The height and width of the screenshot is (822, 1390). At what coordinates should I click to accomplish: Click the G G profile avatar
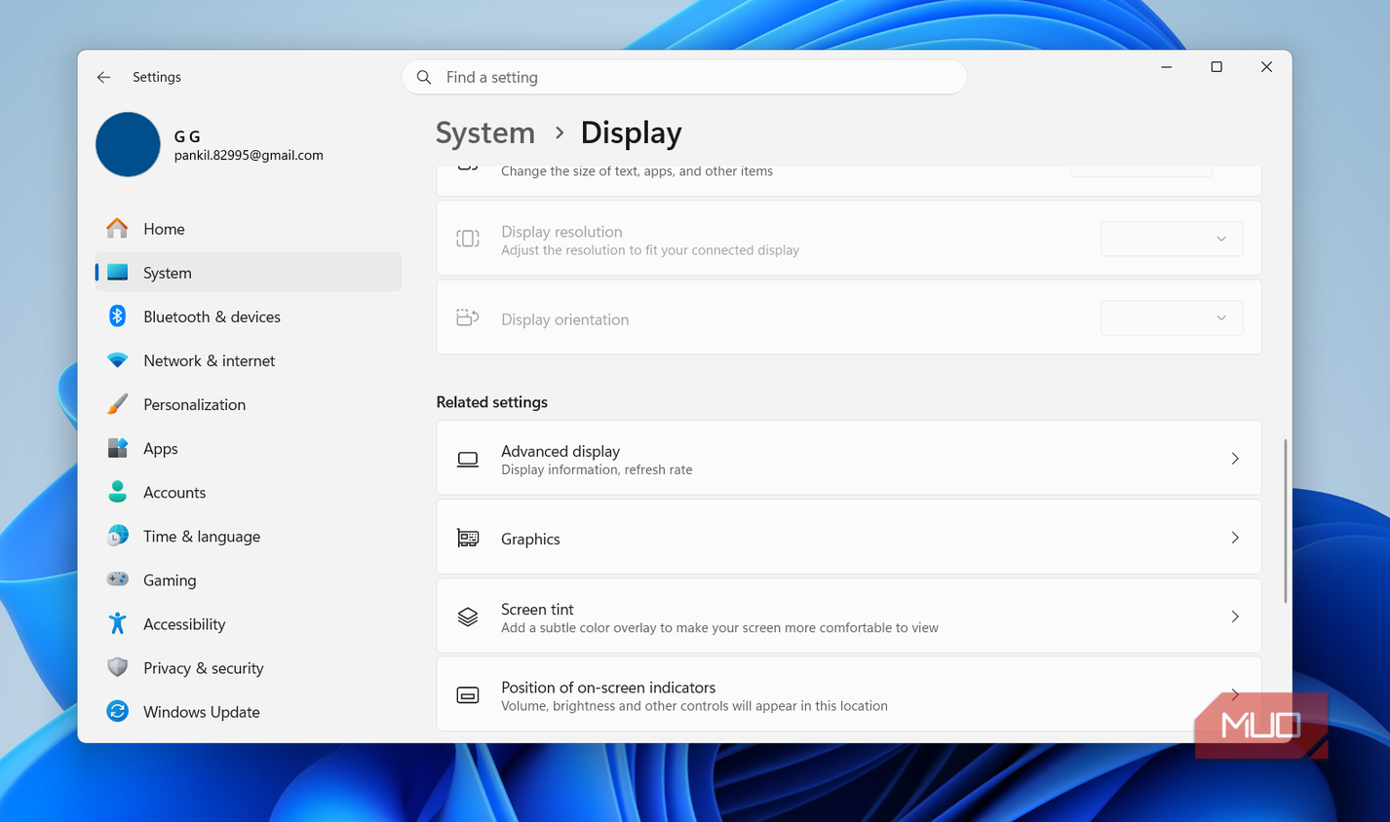(128, 144)
